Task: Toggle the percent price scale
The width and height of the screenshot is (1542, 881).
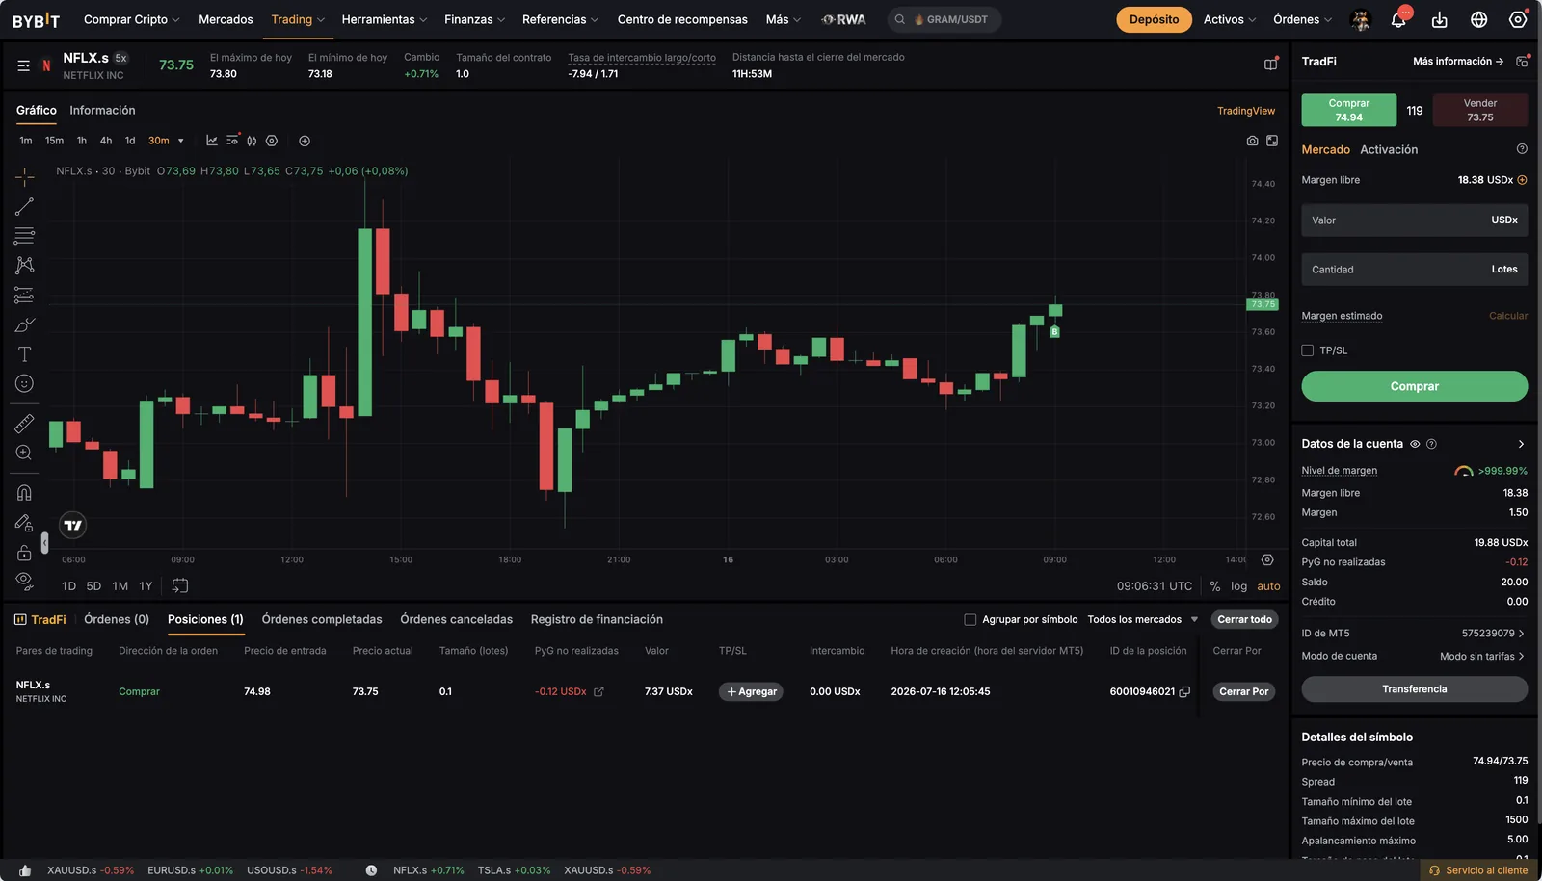Action: coord(1215,586)
